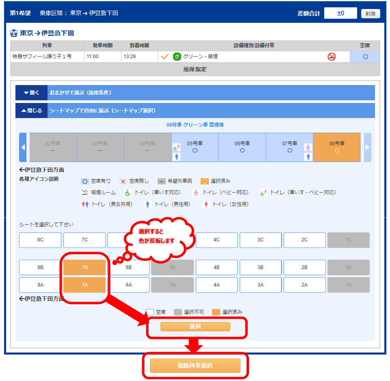Click the wheelchair toilet legend icon

tap(127, 193)
